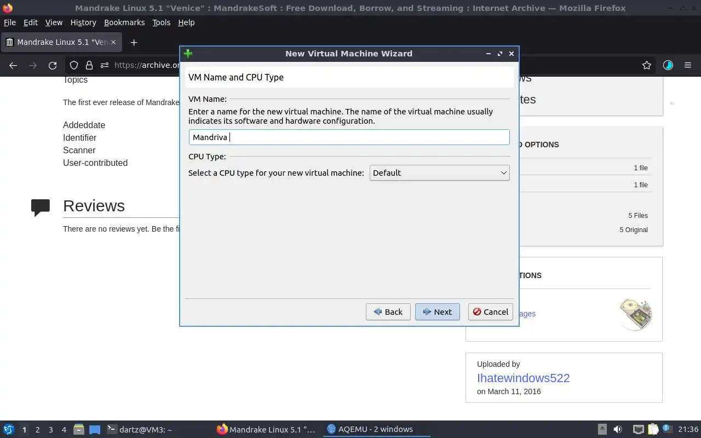Screen dimensions: 701x438
Task: Click the 21:36 clock
Action: (688, 429)
